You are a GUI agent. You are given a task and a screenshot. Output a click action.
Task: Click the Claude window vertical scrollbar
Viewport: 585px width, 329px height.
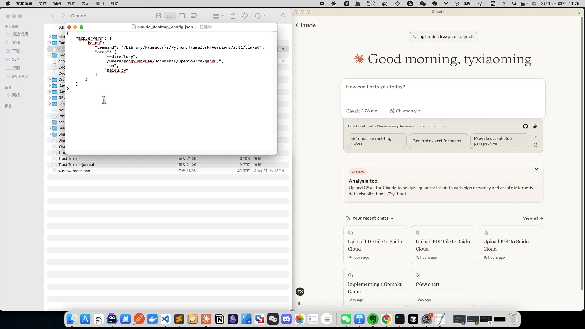tap(582, 154)
